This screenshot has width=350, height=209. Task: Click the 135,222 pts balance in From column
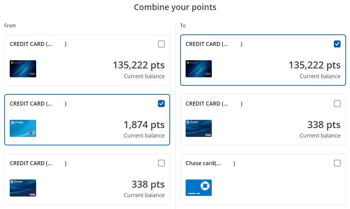click(x=139, y=65)
